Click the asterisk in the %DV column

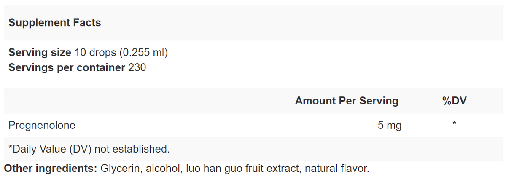point(454,124)
